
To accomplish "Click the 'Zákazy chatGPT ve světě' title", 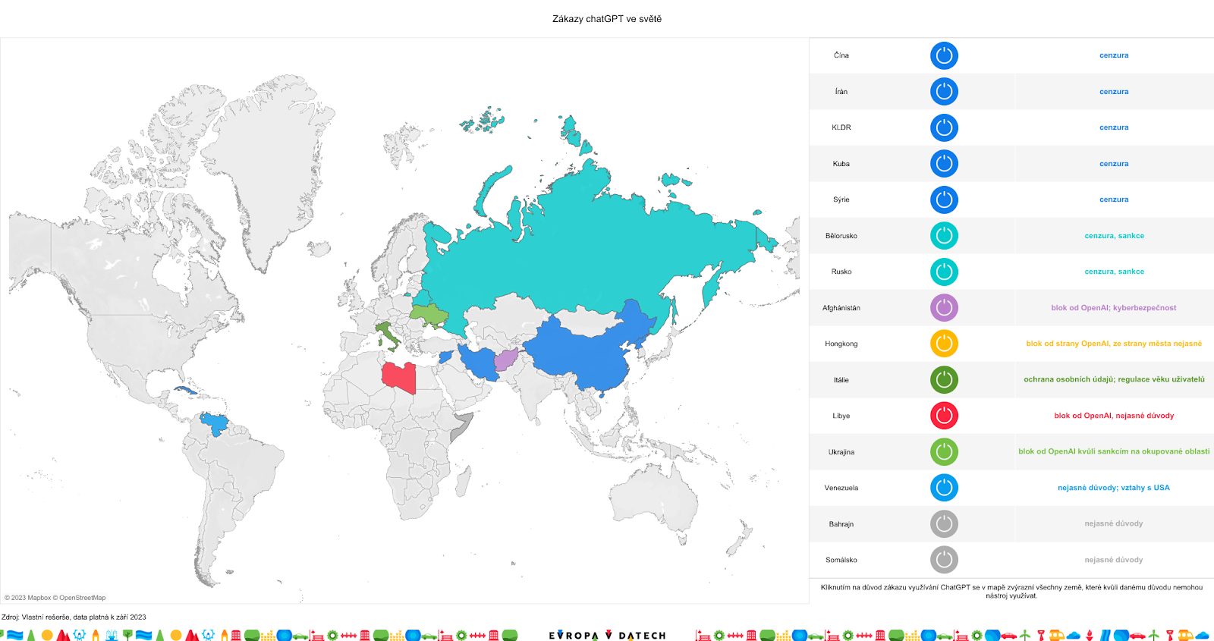I will point(607,19).
